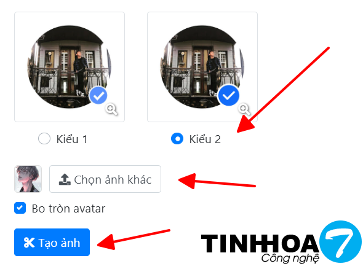This screenshot has height=269, width=363.
Task: Click the scissors icon in Tạo ảnh button
Action: pyautogui.click(x=29, y=243)
